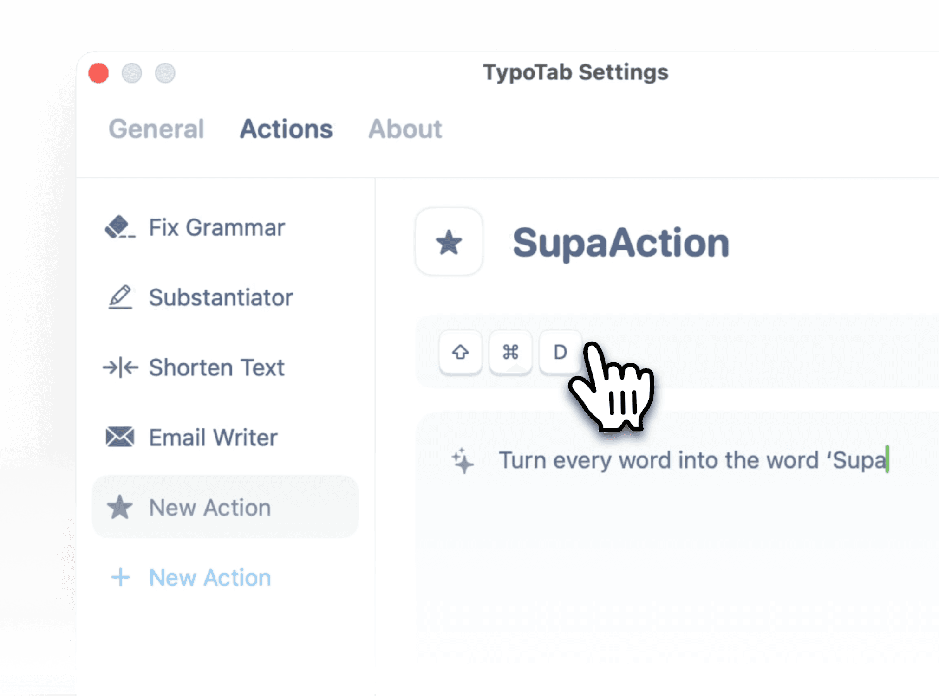Click the Command key badge
The height and width of the screenshot is (696, 939).
pos(510,353)
